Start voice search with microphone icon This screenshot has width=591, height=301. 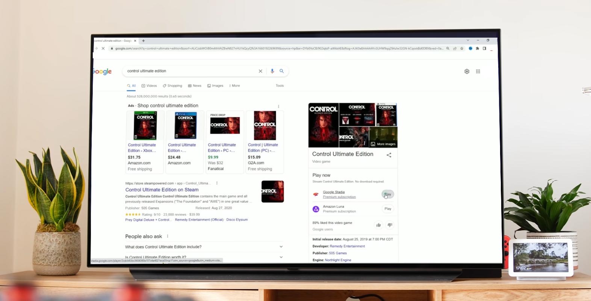point(272,71)
